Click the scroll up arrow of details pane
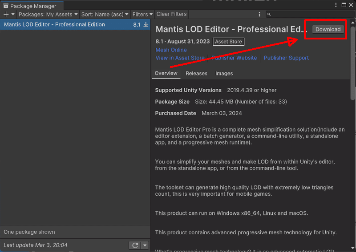Viewport: 356px width, 252px height. point(352,23)
